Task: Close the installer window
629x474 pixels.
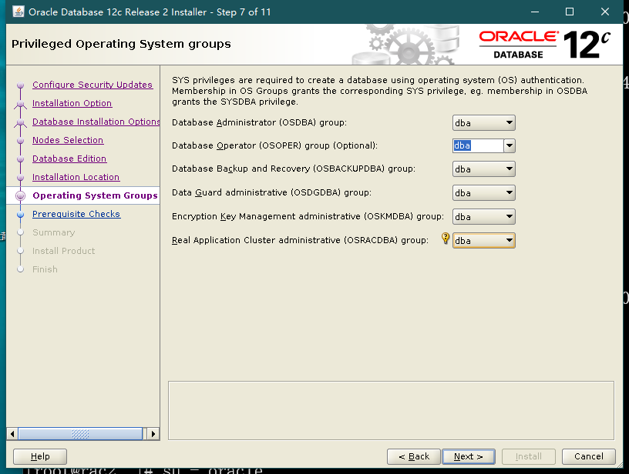Action: click(605, 12)
